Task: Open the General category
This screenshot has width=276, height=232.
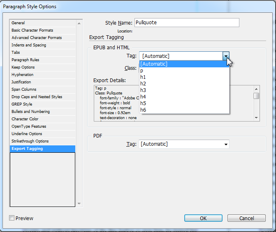Action: tap(43, 23)
